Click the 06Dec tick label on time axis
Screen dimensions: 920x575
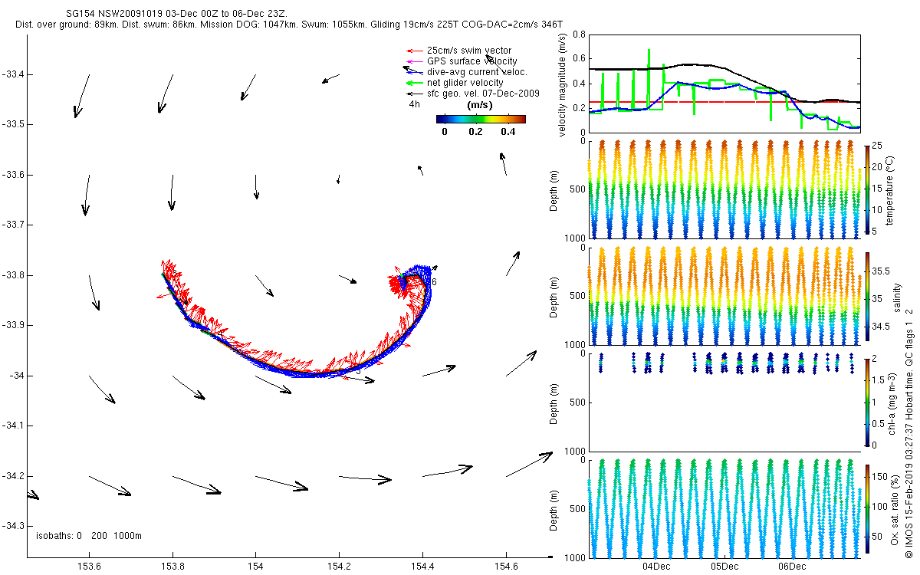(x=791, y=567)
